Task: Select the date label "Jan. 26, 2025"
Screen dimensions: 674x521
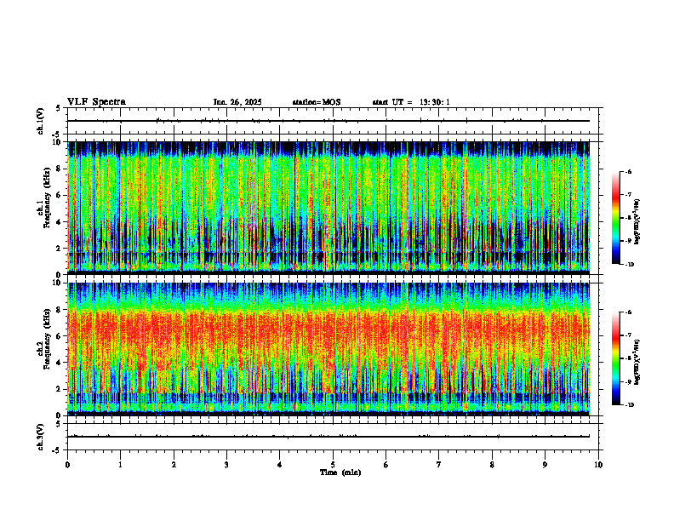Action: click(237, 102)
